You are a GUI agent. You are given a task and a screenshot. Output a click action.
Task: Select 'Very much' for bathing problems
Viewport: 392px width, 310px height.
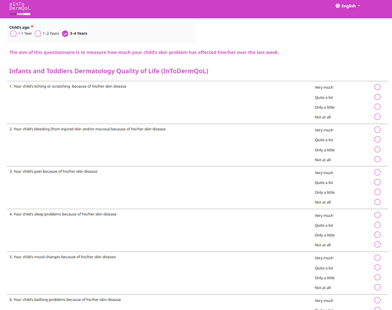coord(377,300)
